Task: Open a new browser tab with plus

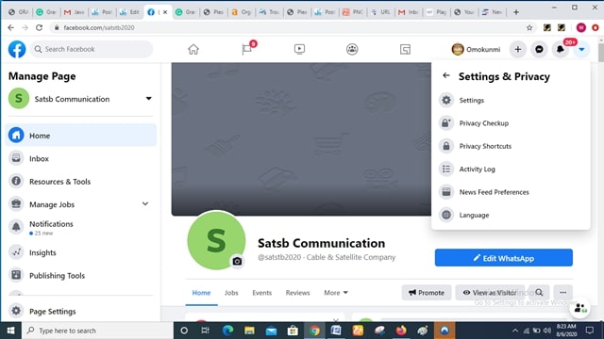Action: 516,12
